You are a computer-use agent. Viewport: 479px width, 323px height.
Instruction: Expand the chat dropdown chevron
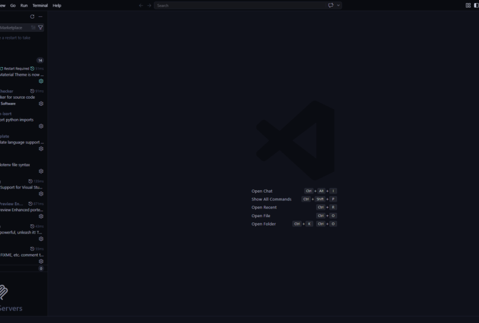point(338,5)
